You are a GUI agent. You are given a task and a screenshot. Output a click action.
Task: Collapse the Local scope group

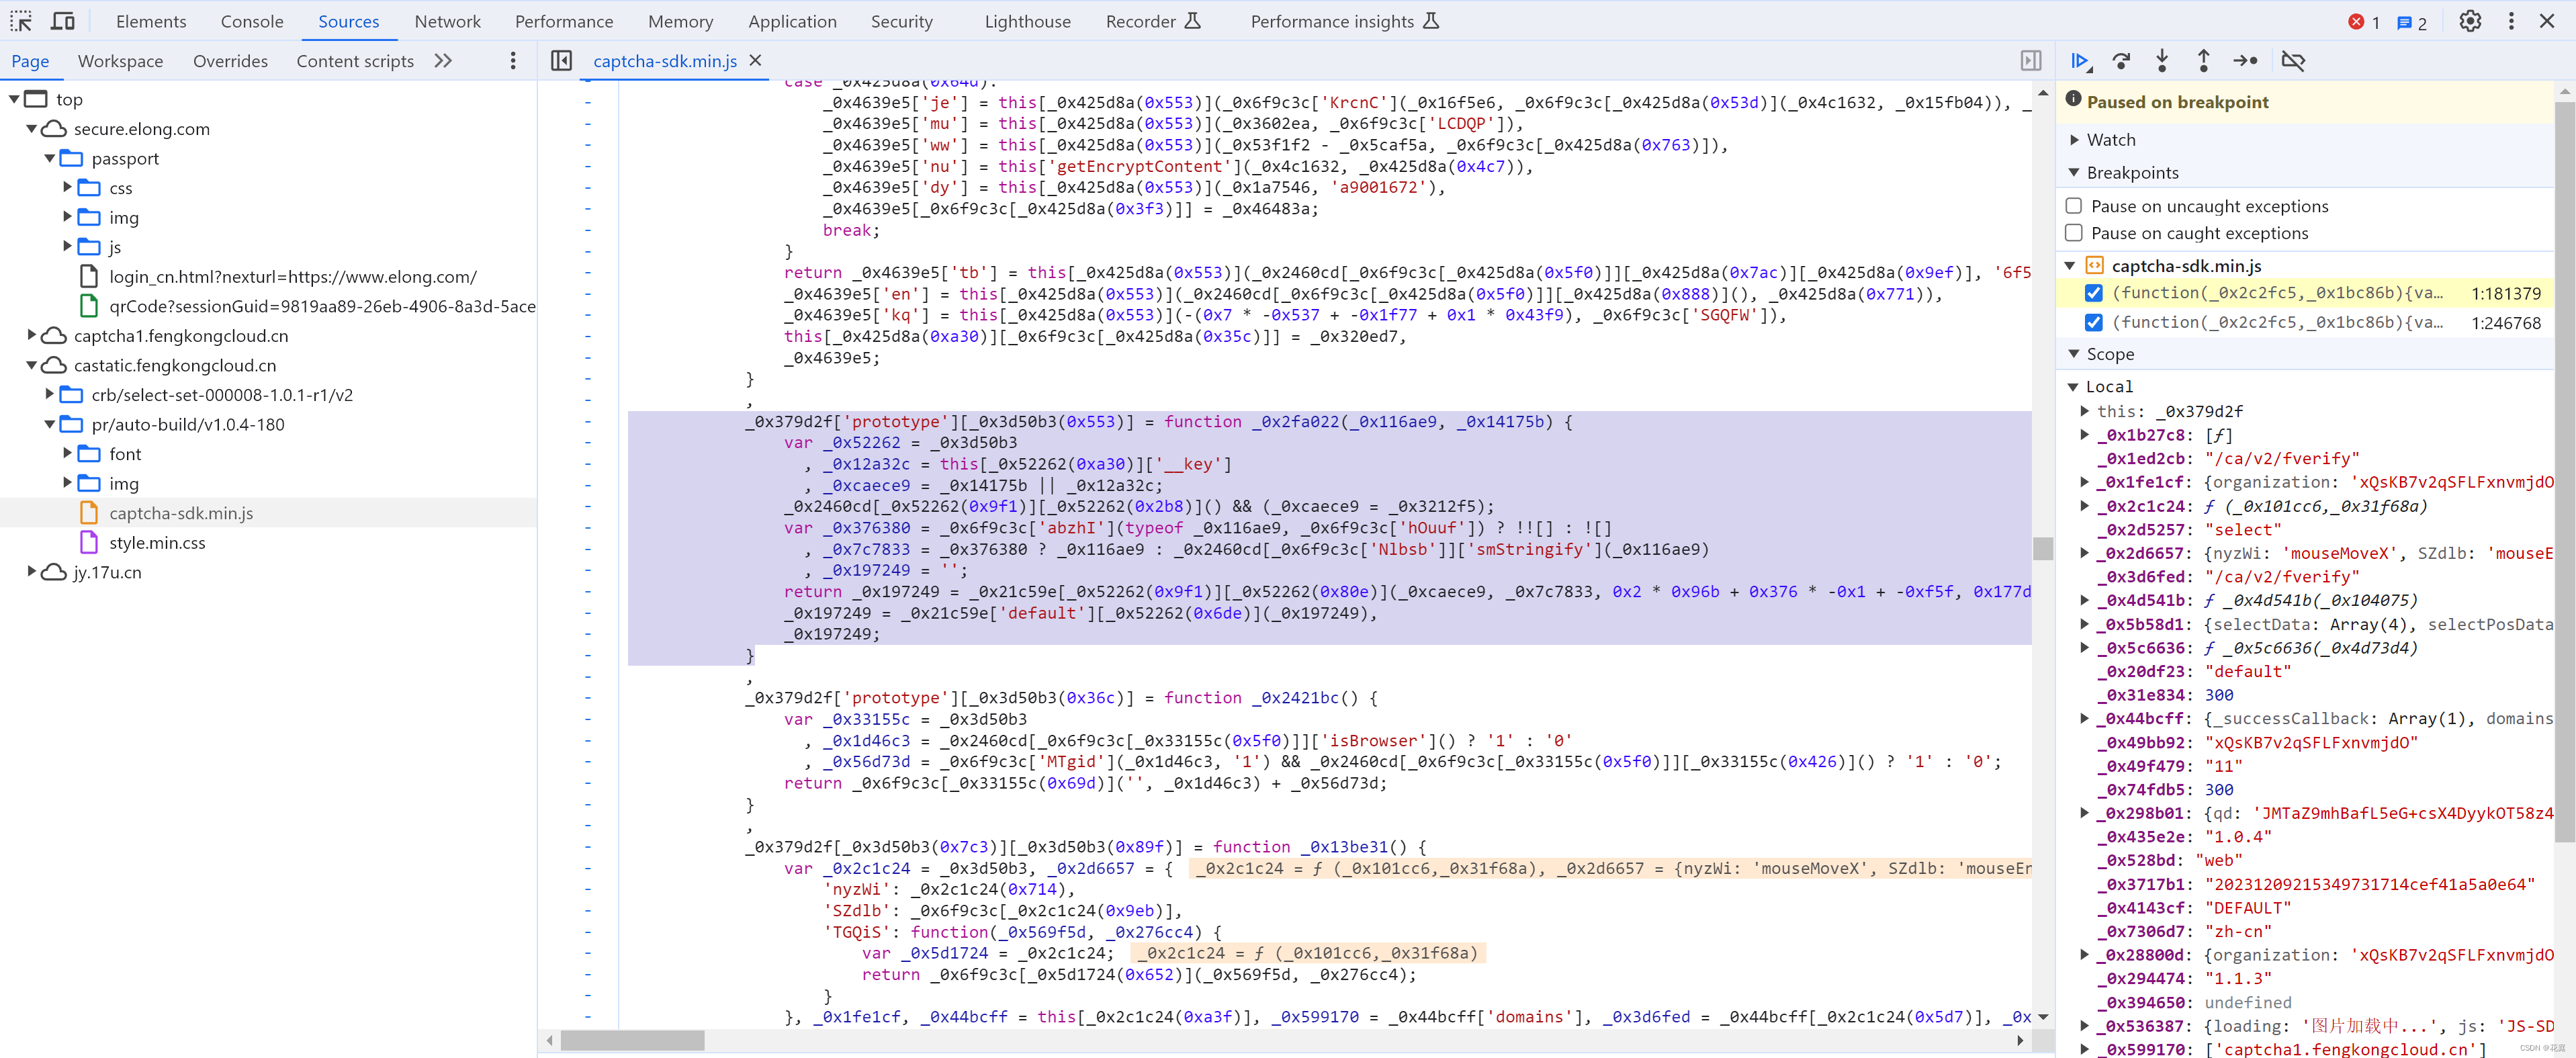(x=2073, y=387)
